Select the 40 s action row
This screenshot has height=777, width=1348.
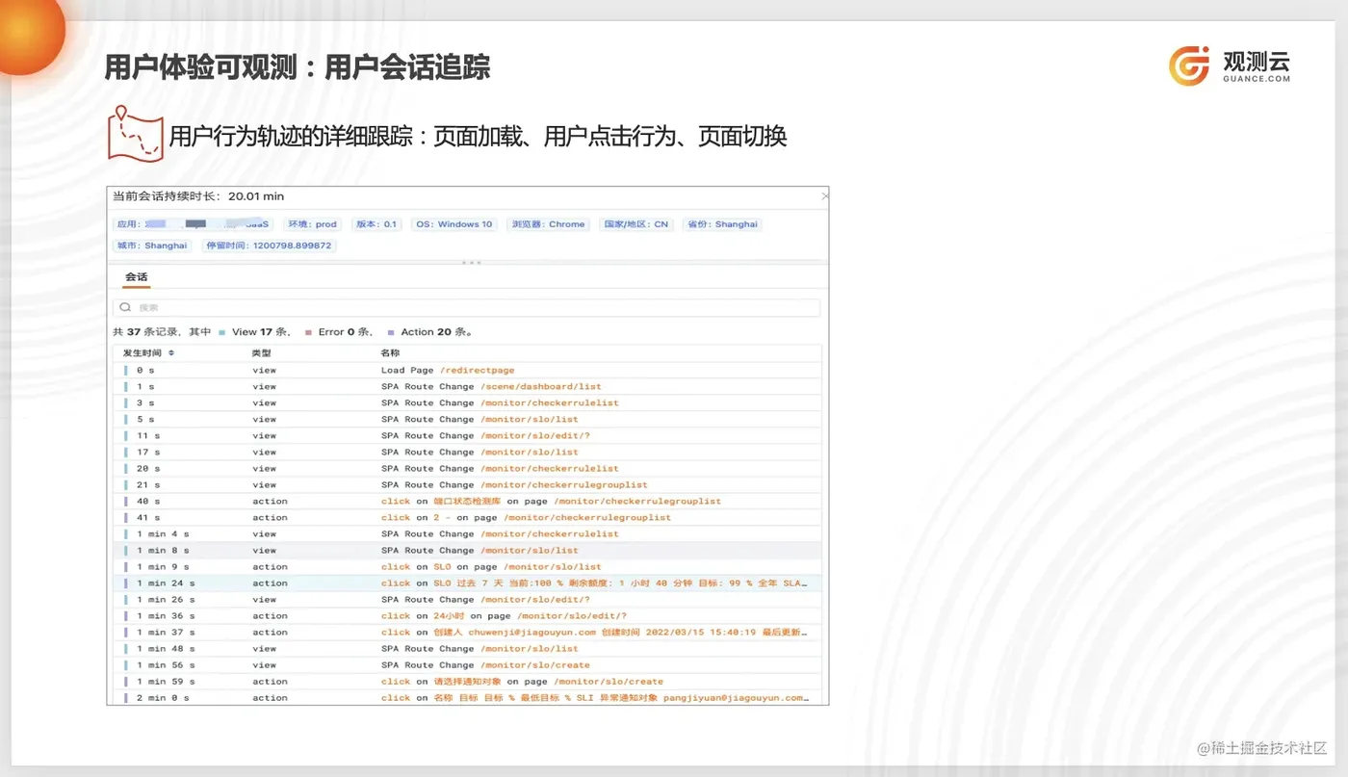[469, 501]
